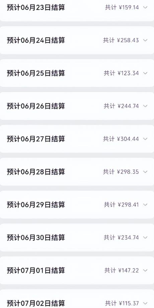Viewport: 154px width, 308px height.
Task: Click the total amount ¥298.35
Action: coord(128,172)
